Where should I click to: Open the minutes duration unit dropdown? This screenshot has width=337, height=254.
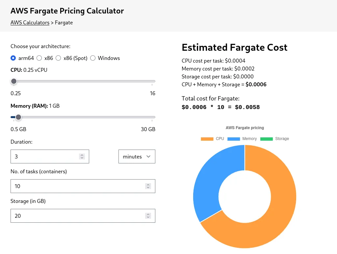pos(137,156)
